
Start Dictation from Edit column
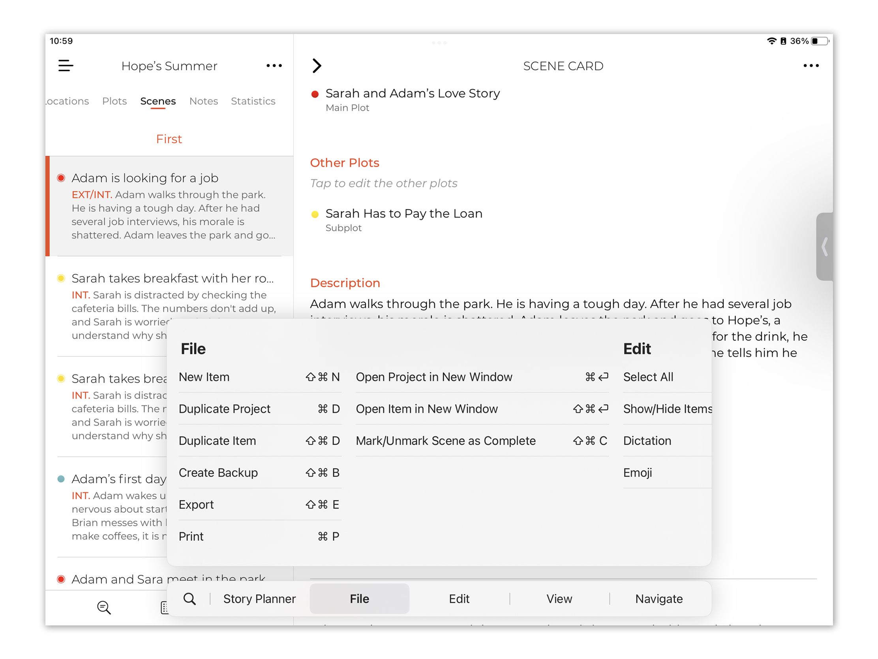pos(667,441)
